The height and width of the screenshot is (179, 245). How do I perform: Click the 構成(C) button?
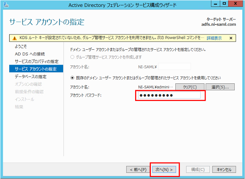click(x=198, y=169)
